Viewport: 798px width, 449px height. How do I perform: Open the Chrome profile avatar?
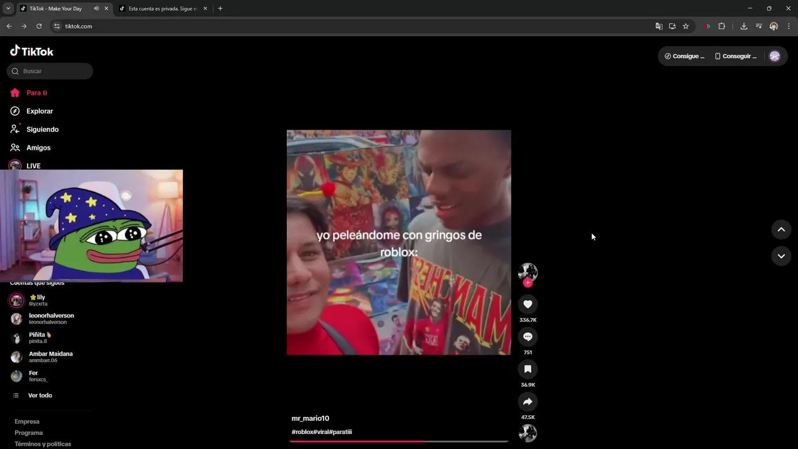(774, 26)
